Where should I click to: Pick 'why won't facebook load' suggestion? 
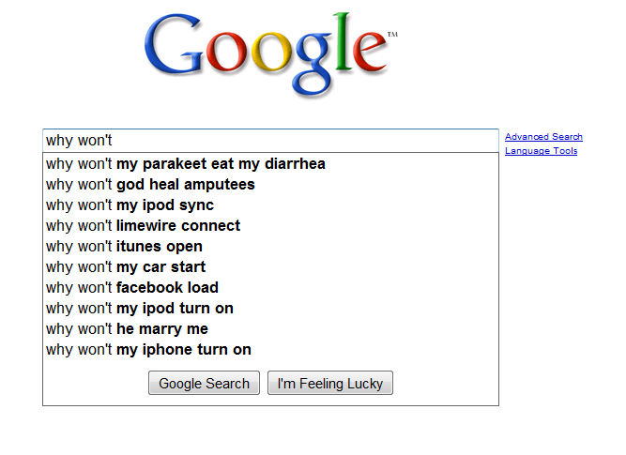pos(131,288)
